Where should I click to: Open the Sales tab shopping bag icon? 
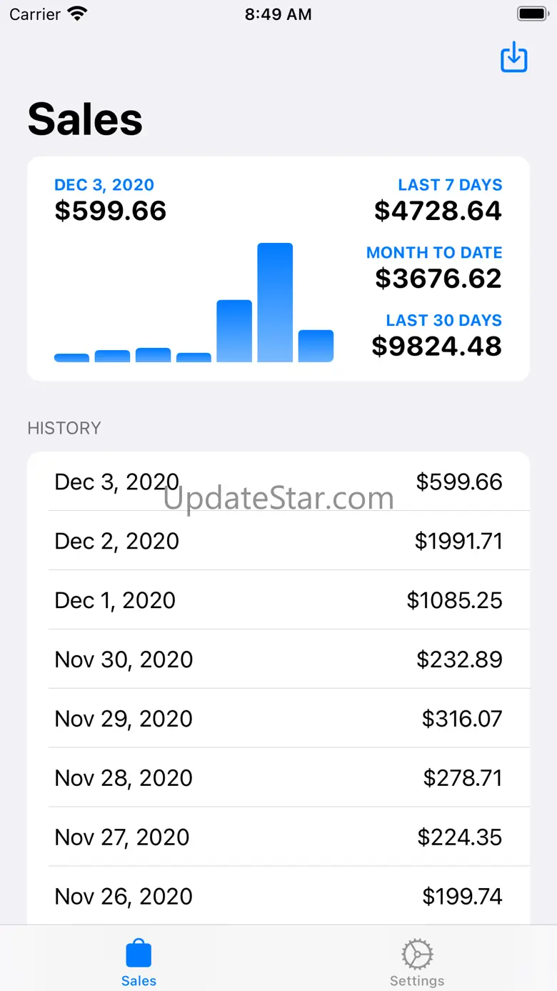coord(139,954)
